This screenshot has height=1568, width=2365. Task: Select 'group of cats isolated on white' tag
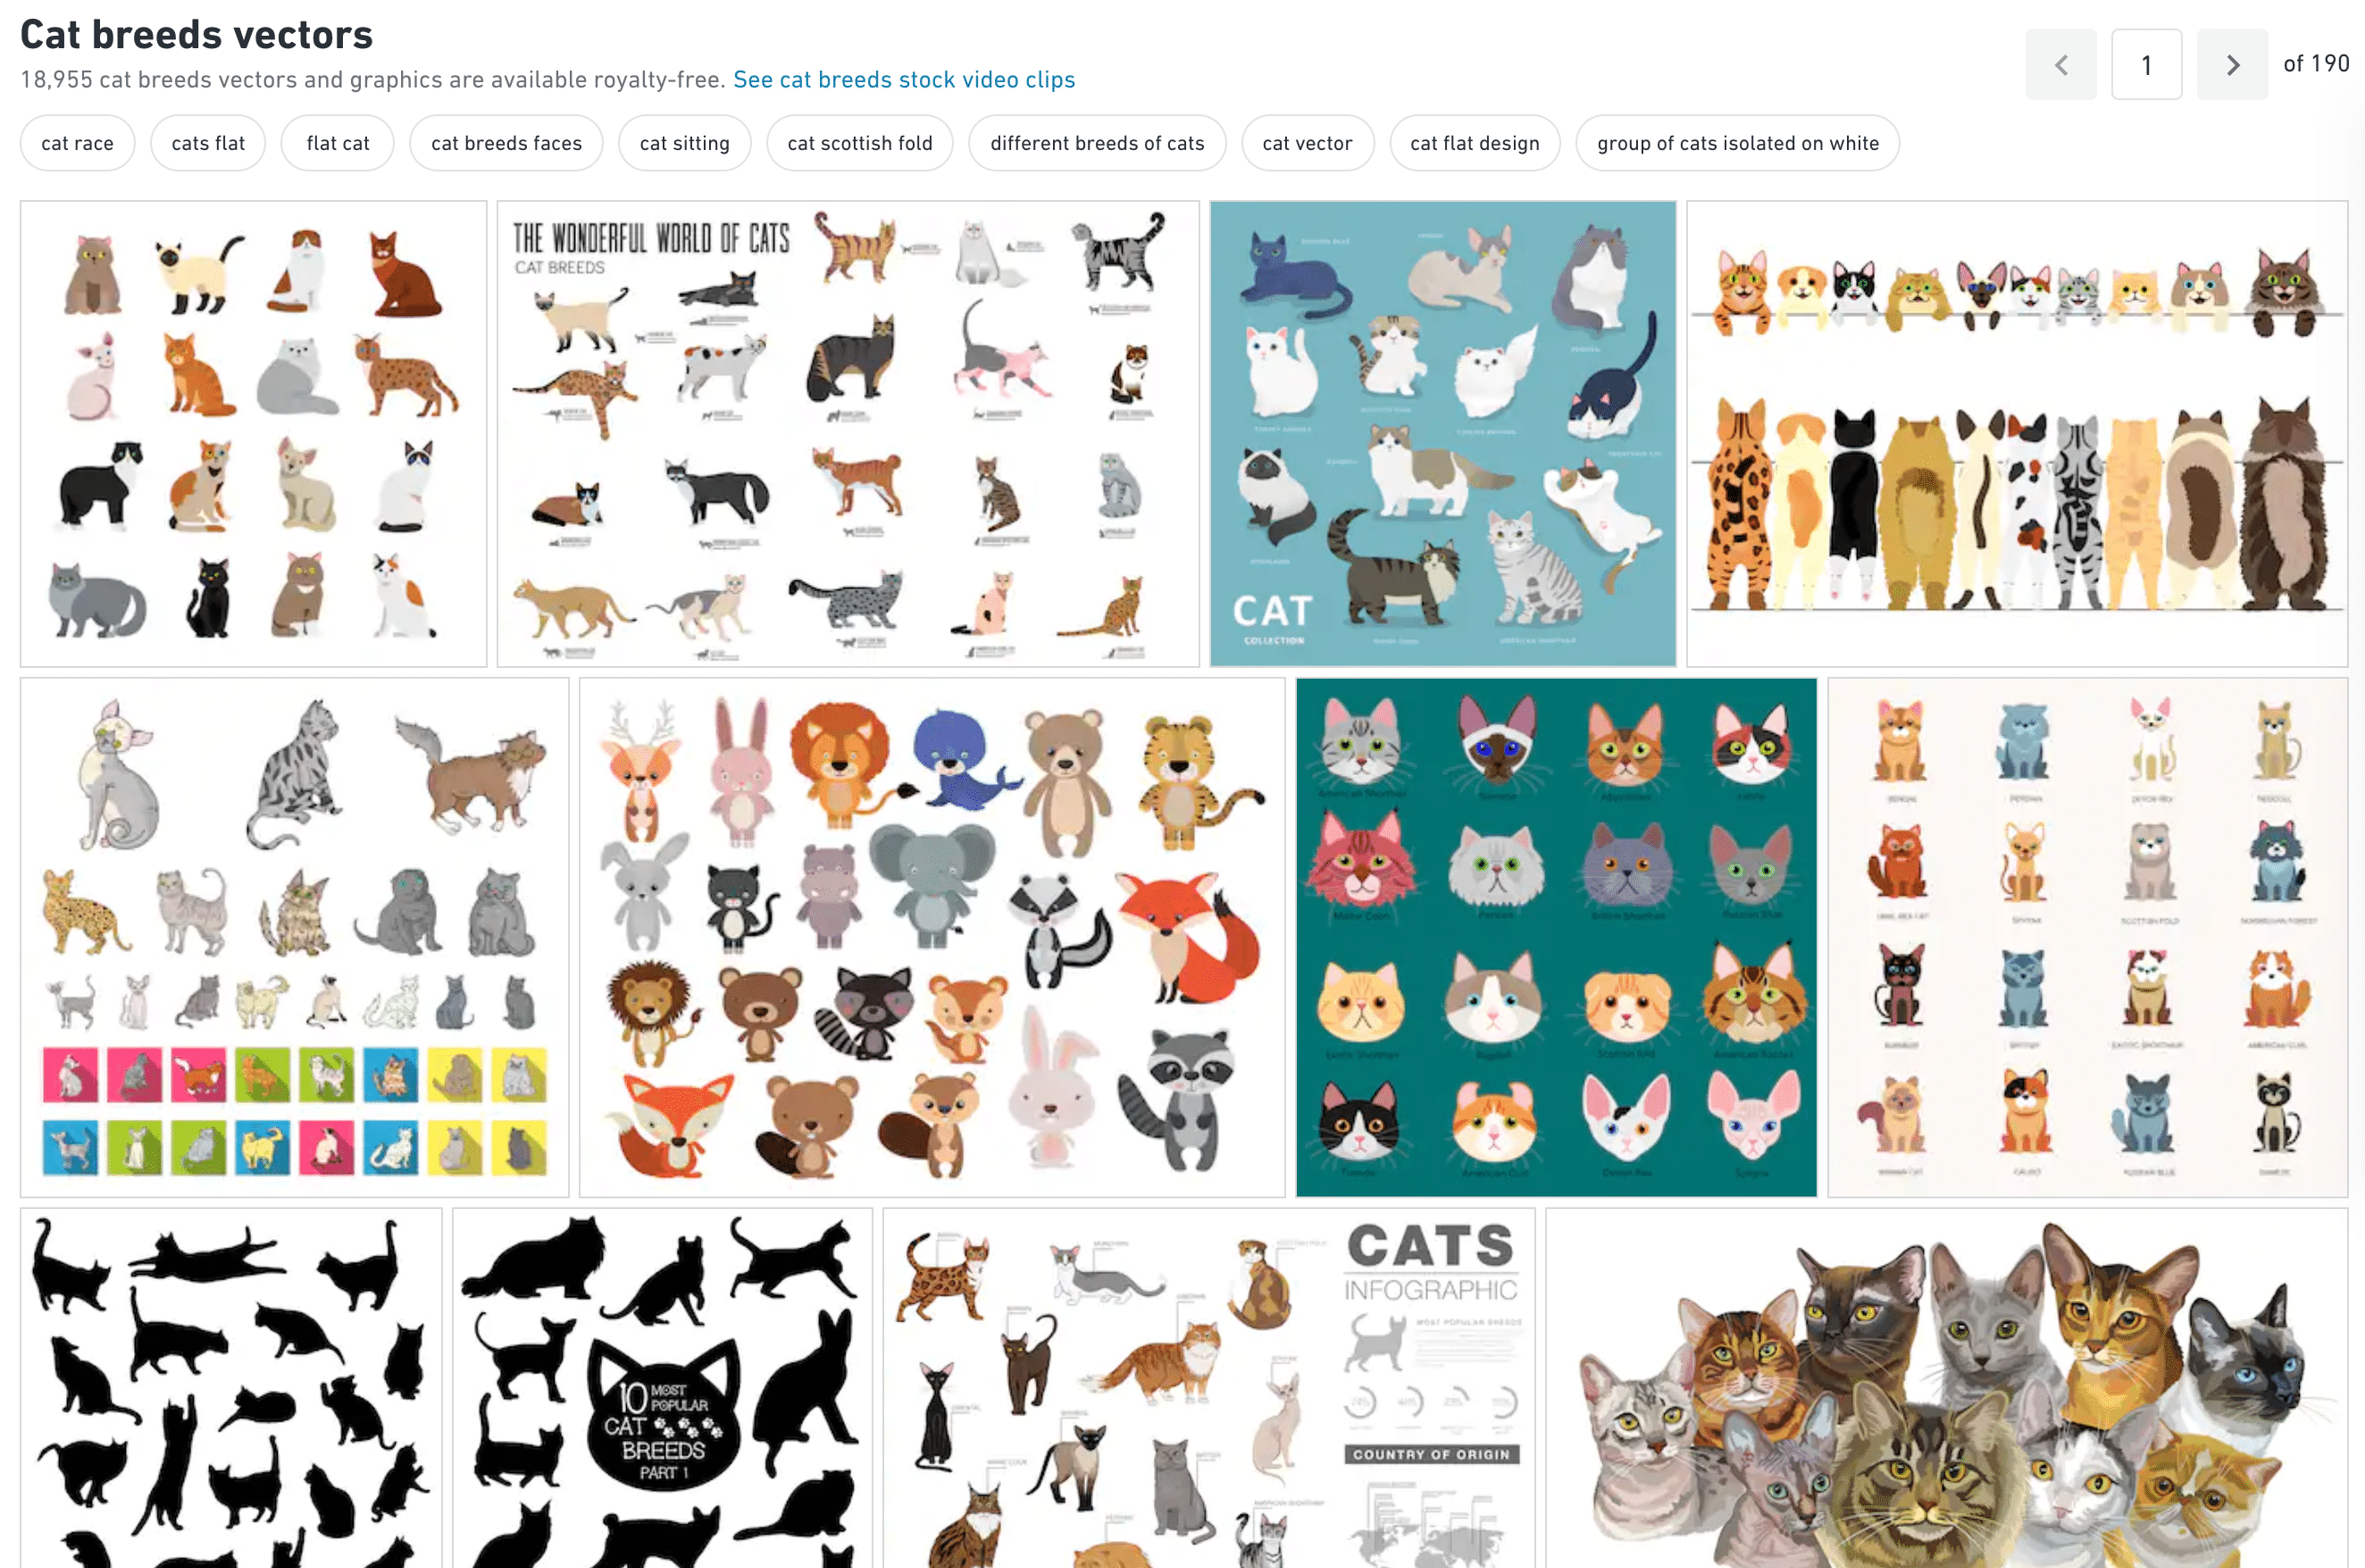(1738, 143)
